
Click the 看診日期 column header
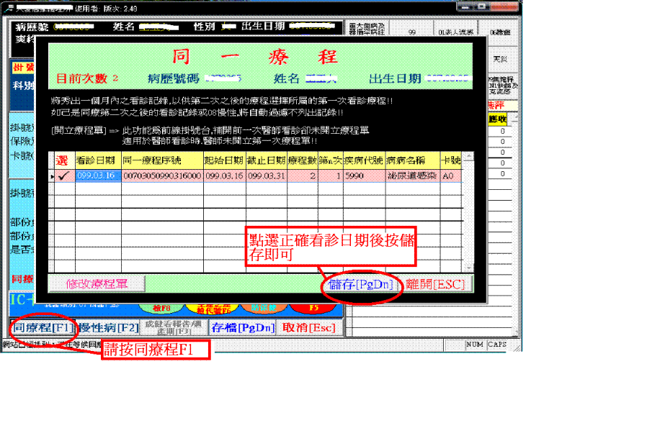pyautogui.click(x=97, y=159)
